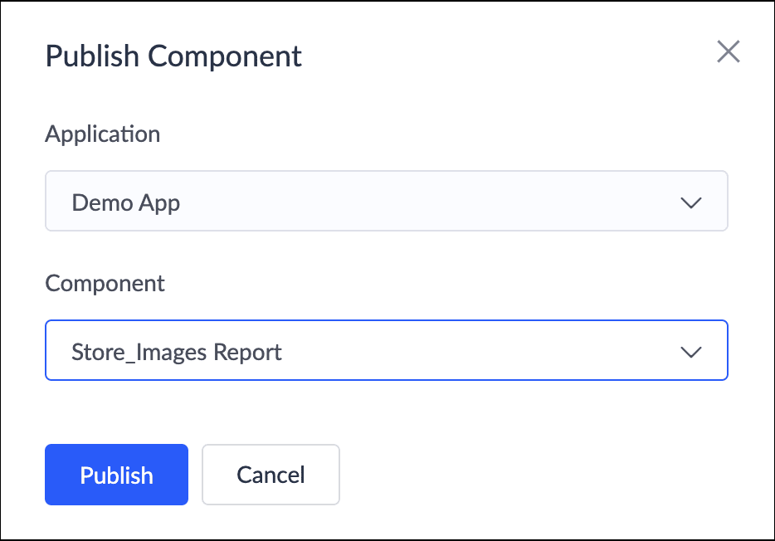Open the Component dropdown
The image size is (775, 541).
click(x=386, y=350)
